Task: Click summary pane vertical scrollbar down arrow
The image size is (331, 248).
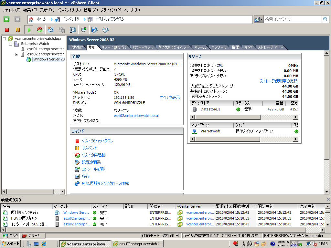Action: click(326, 192)
